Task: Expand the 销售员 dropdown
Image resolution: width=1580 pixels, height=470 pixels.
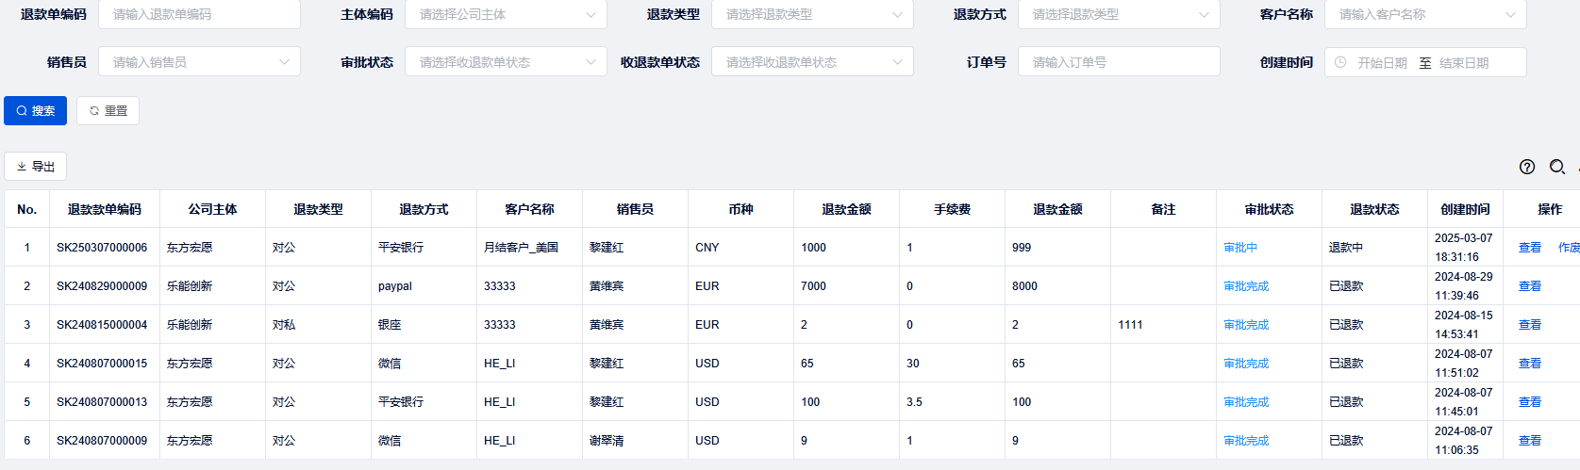Action: tap(199, 62)
